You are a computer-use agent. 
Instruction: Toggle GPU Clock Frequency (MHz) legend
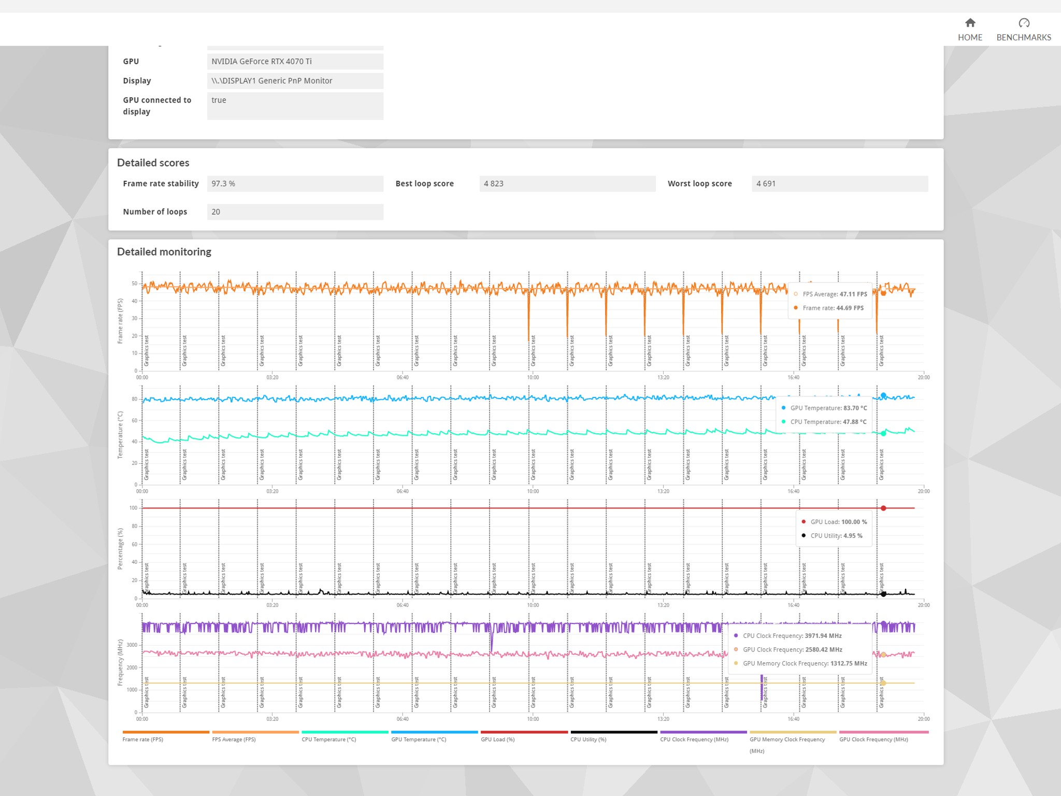pyautogui.click(x=883, y=736)
